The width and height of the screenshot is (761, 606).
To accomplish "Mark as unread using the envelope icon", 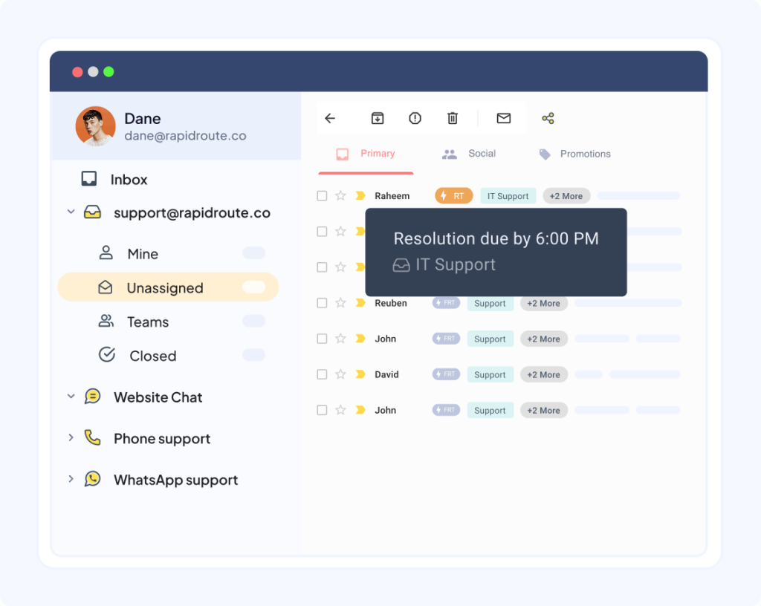I will pyautogui.click(x=503, y=118).
